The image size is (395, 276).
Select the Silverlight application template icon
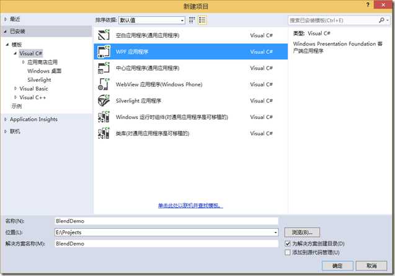104,100
